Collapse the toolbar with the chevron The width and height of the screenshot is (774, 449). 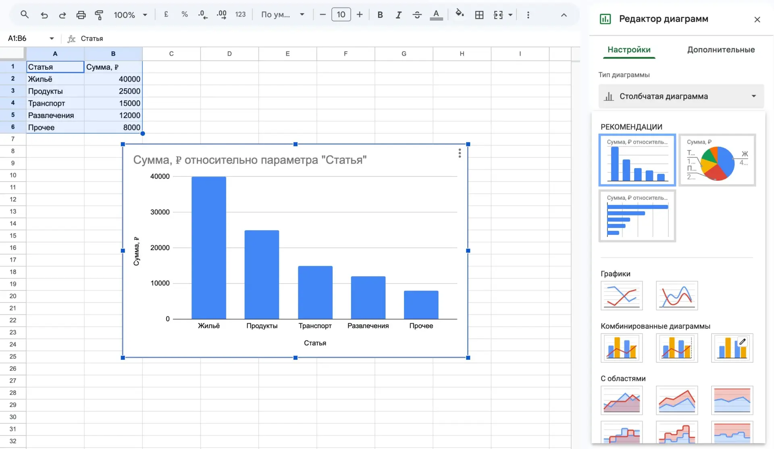tap(564, 15)
